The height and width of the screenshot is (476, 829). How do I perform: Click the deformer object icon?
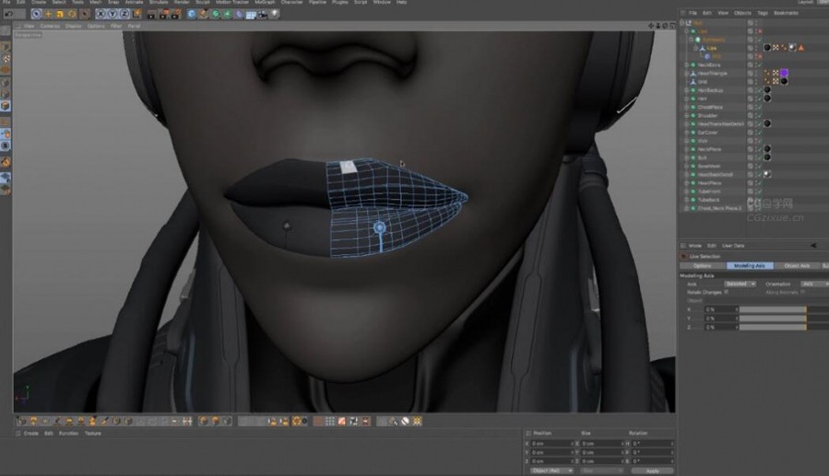click(x=239, y=14)
